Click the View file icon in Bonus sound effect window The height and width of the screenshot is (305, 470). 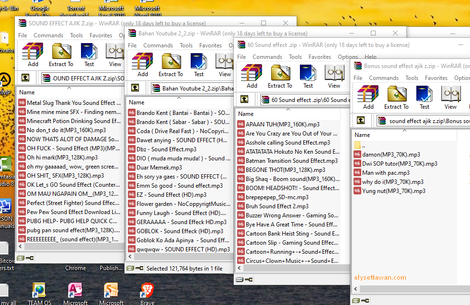pyautogui.click(x=450, y=94)
